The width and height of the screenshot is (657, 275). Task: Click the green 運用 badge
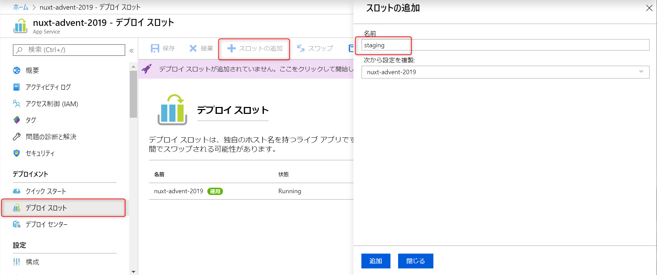[215, 191]
